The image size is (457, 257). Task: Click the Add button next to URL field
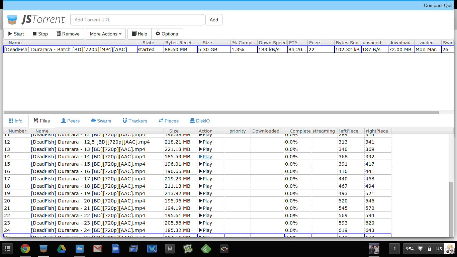tap(214, 20)
